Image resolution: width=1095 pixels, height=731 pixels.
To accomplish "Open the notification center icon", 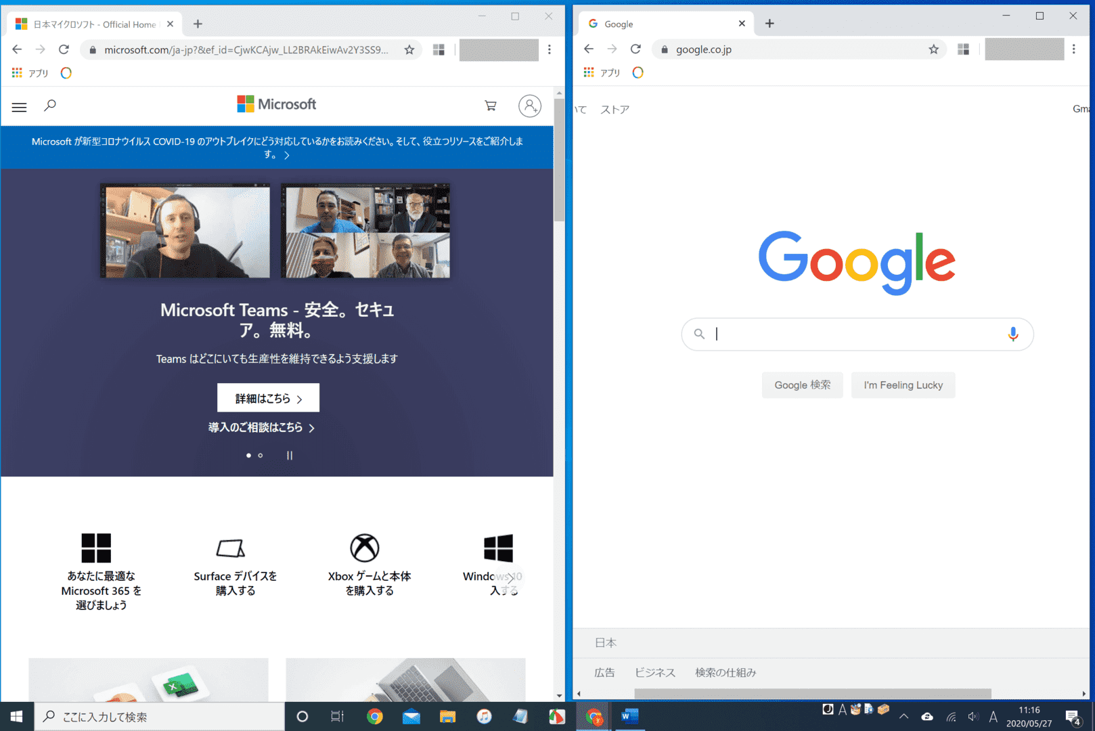I will click(1073, 717).
